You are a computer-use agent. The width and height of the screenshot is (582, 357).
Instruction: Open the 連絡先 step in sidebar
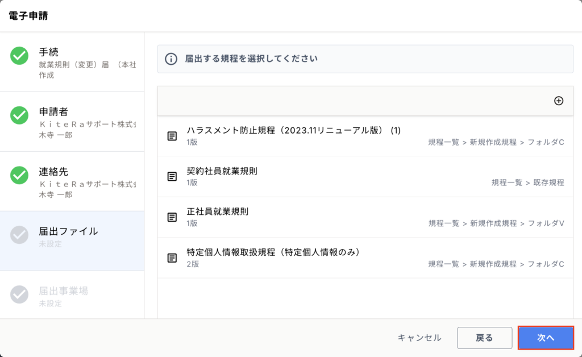click(72, 181)
